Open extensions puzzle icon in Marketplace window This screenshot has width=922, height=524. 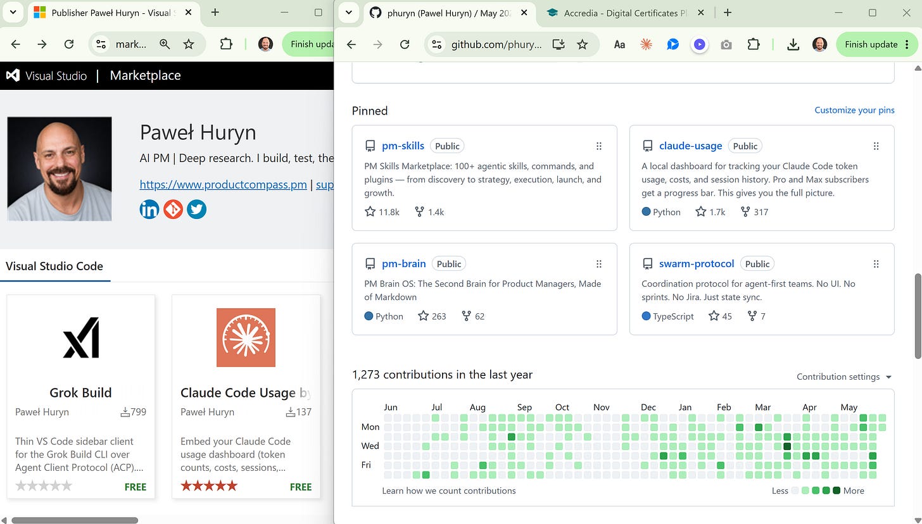click(226, 44)
